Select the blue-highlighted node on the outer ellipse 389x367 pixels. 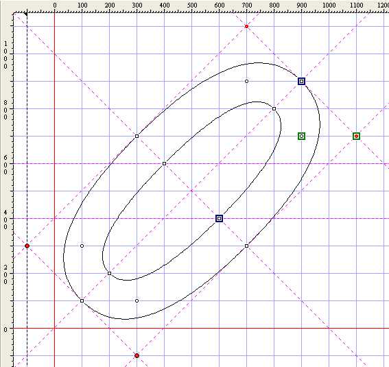tap(301, 82)
